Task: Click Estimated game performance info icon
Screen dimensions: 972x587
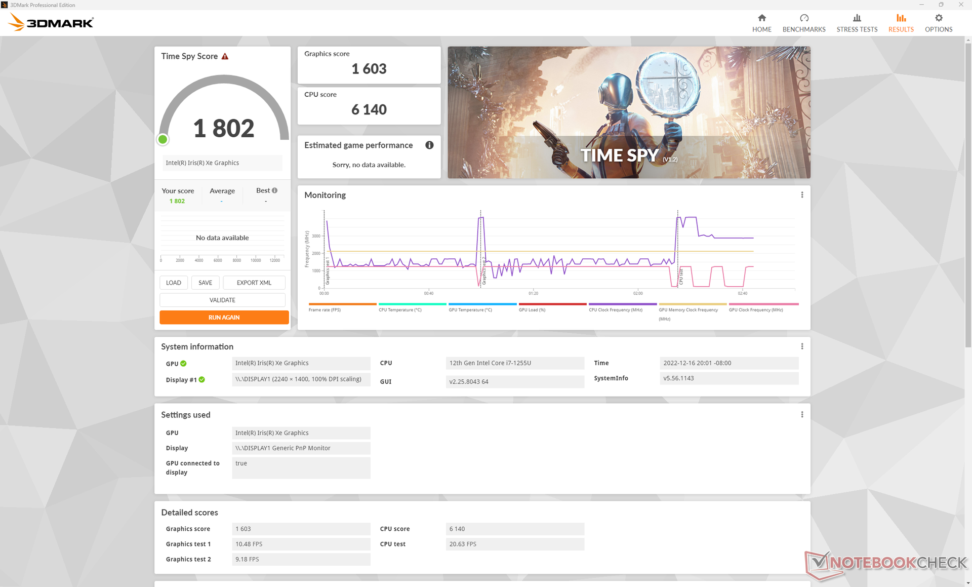Action: pyautogui.click(x=429, y=145)
